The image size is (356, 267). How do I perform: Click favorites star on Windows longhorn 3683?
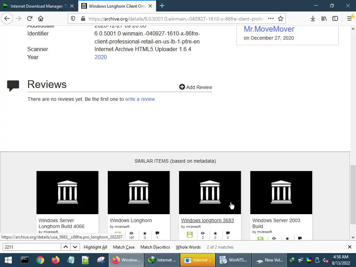215,233
